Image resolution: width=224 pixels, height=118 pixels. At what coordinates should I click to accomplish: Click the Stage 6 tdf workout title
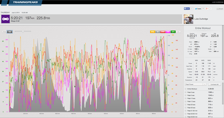tap(15, 21)
